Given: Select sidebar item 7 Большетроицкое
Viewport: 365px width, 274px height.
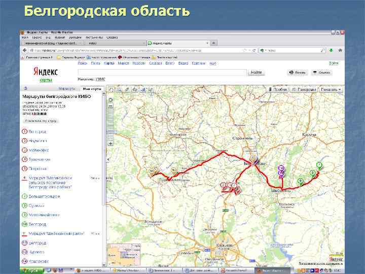Looking at the screenshot, I should tap(41, 196).
